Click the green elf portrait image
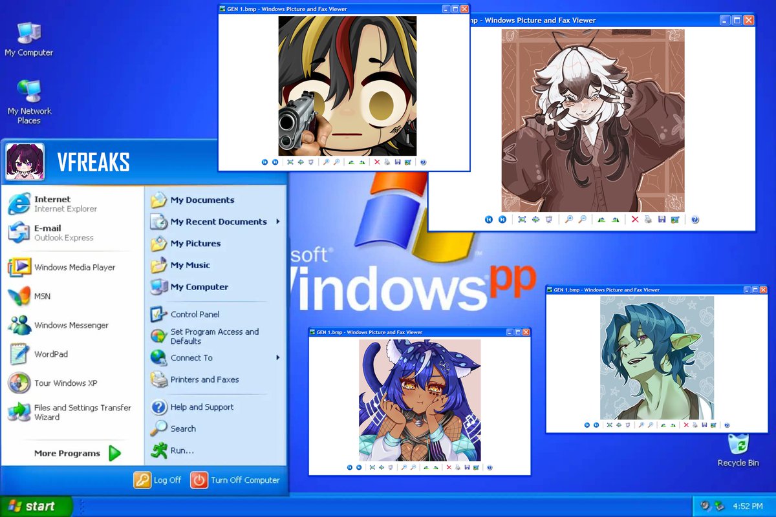The image size is (776, 517). pyautogui.click(x=657, y=357)
